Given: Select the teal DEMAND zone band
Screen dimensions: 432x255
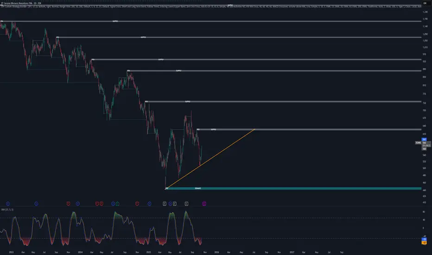Looking at the screenshot, I should [293, 189].
